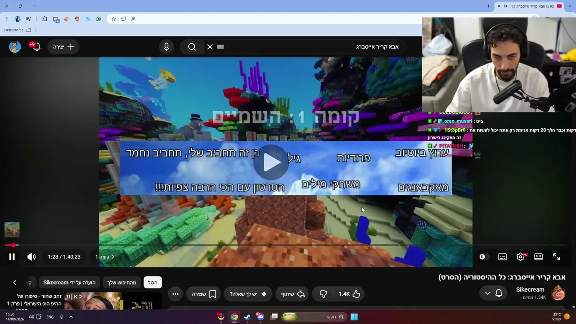Open the small video preview thumbnail above the progress bar
Viewport: 576px width, 324px height.
tap(12, 229)
